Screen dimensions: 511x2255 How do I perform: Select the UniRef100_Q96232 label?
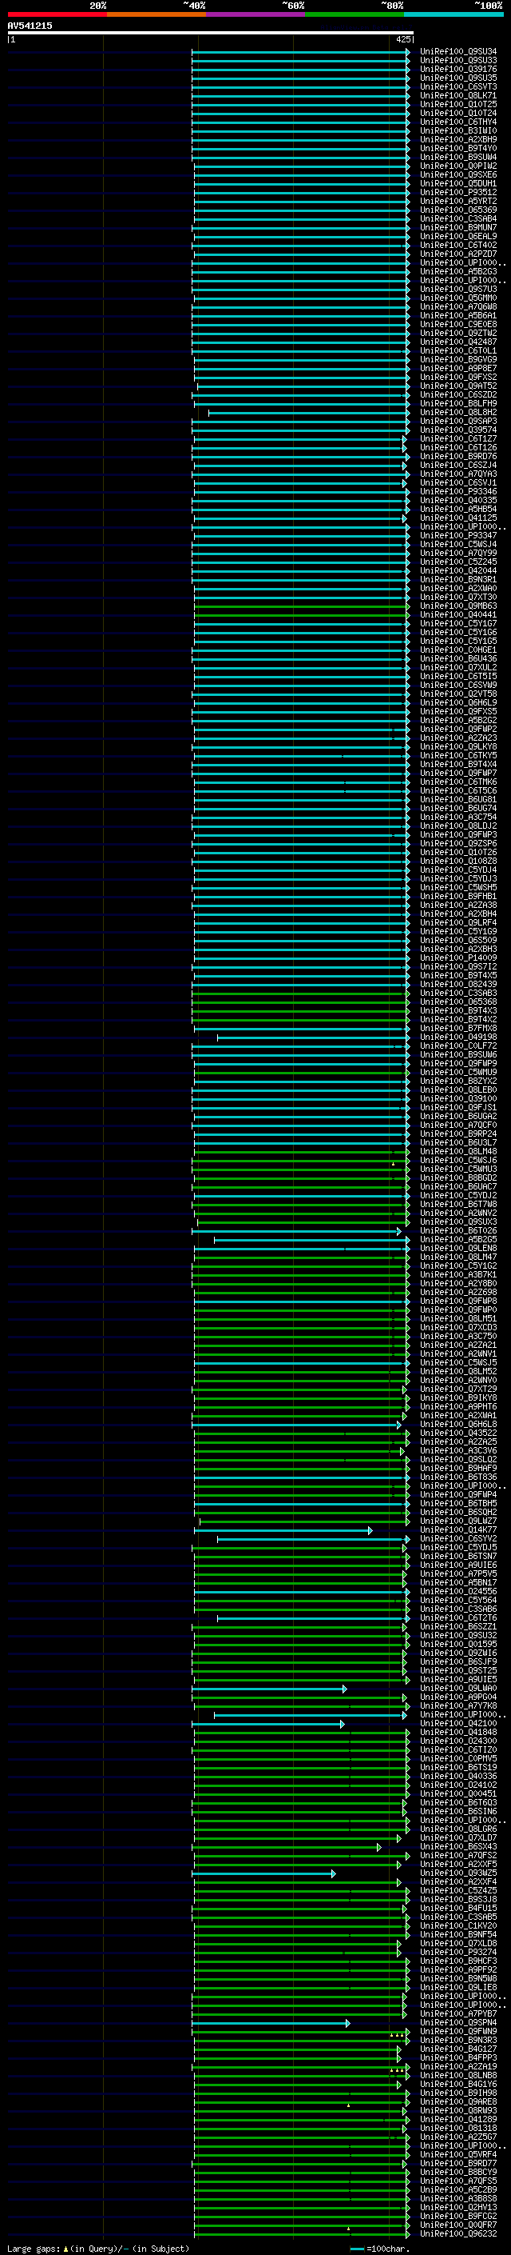(x=458, y=2233)
